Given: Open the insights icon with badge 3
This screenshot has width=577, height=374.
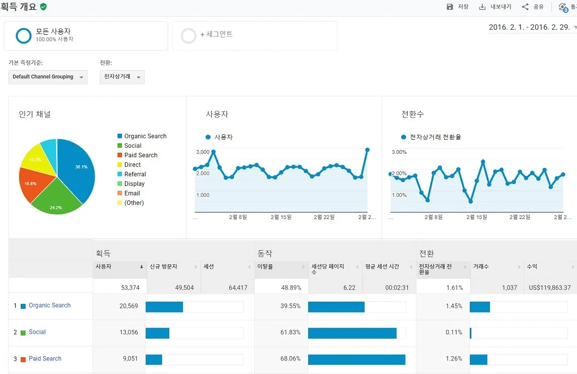Looking at the screenshot, I should tap(563, 8).
